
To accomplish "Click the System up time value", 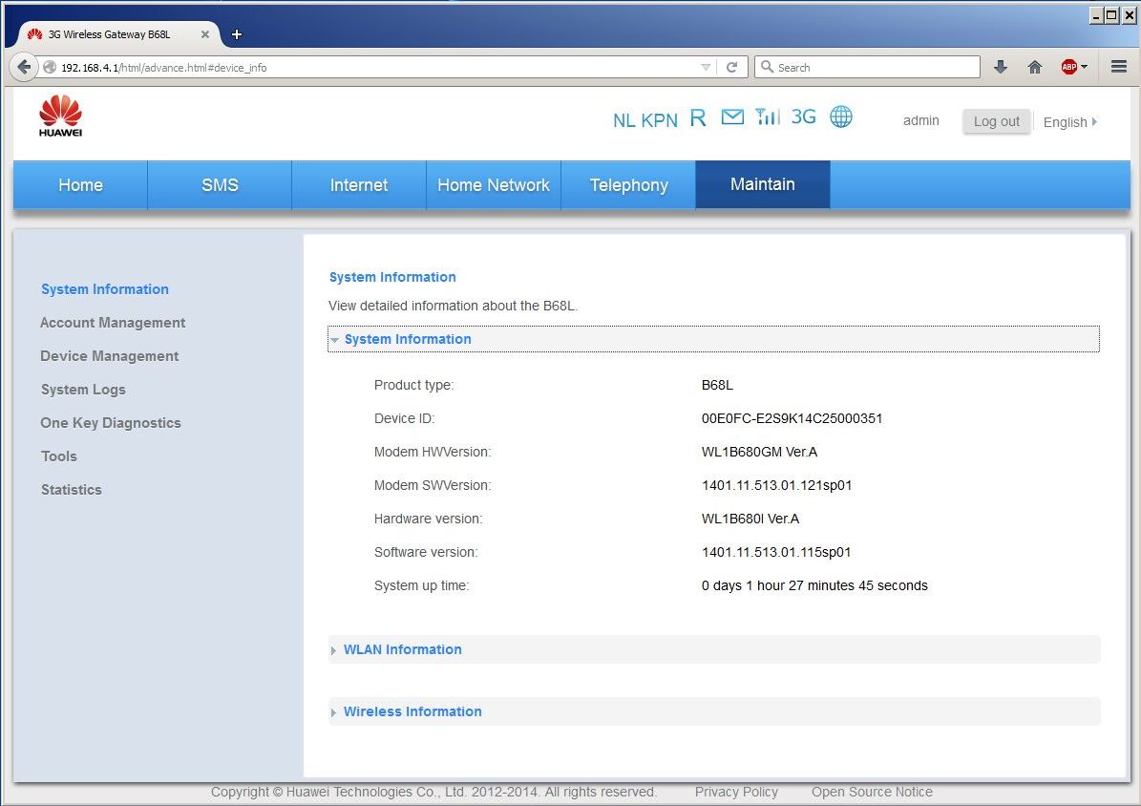I will (x=814, y=586).
